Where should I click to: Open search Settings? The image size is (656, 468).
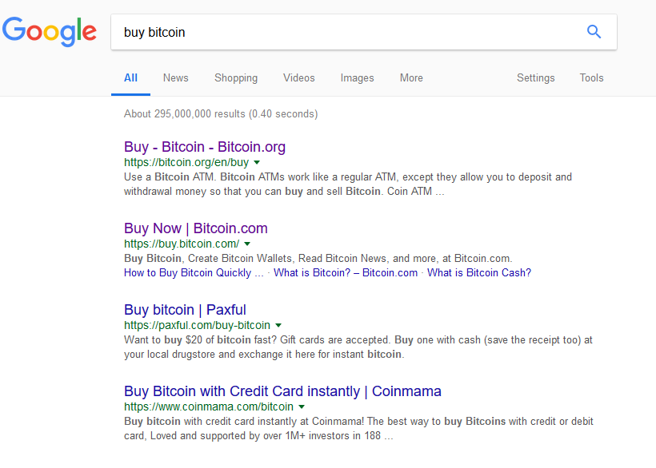pos(535,78)
